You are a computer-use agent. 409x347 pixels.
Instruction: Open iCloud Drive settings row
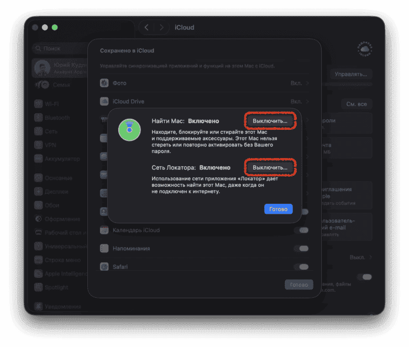coord(204,102)
